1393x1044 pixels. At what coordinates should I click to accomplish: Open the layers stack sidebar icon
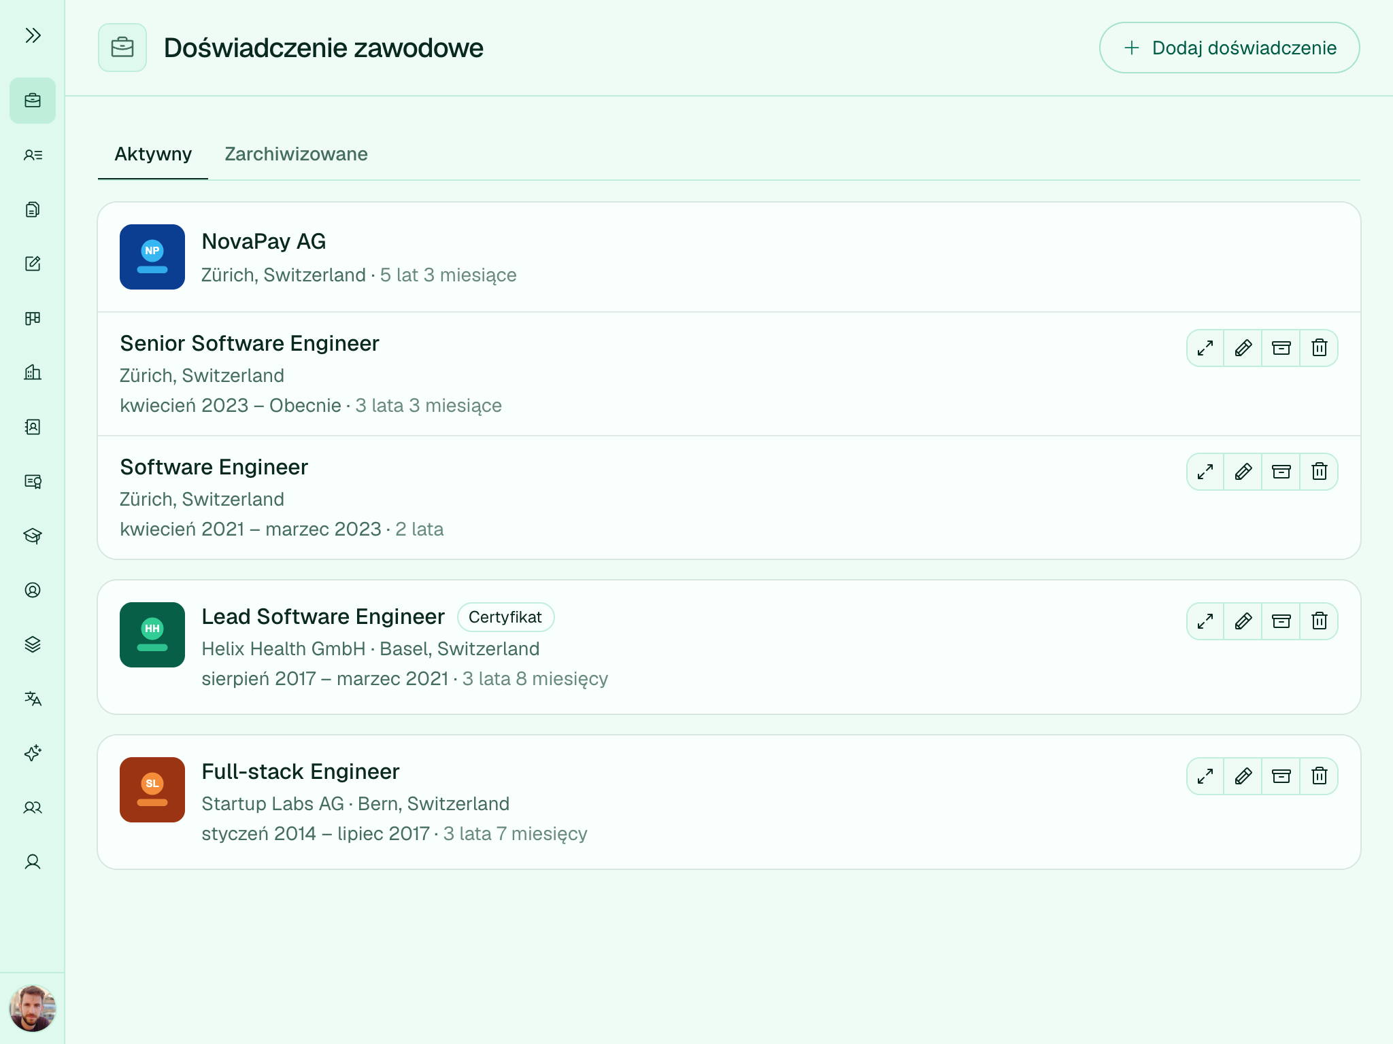[33, 644]
